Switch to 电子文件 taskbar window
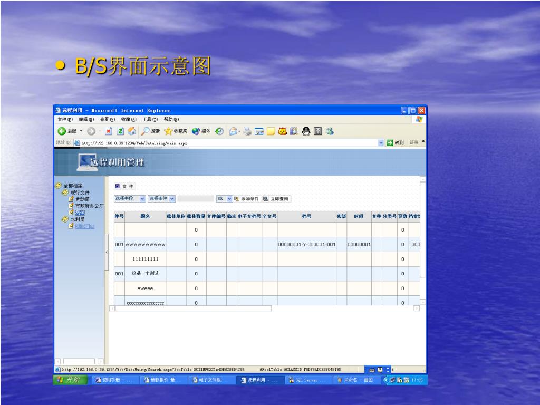Viewport: 540px width, 405px height. click(x=212, y=380)
